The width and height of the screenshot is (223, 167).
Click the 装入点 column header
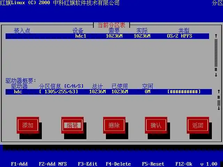tap(22, 31)
